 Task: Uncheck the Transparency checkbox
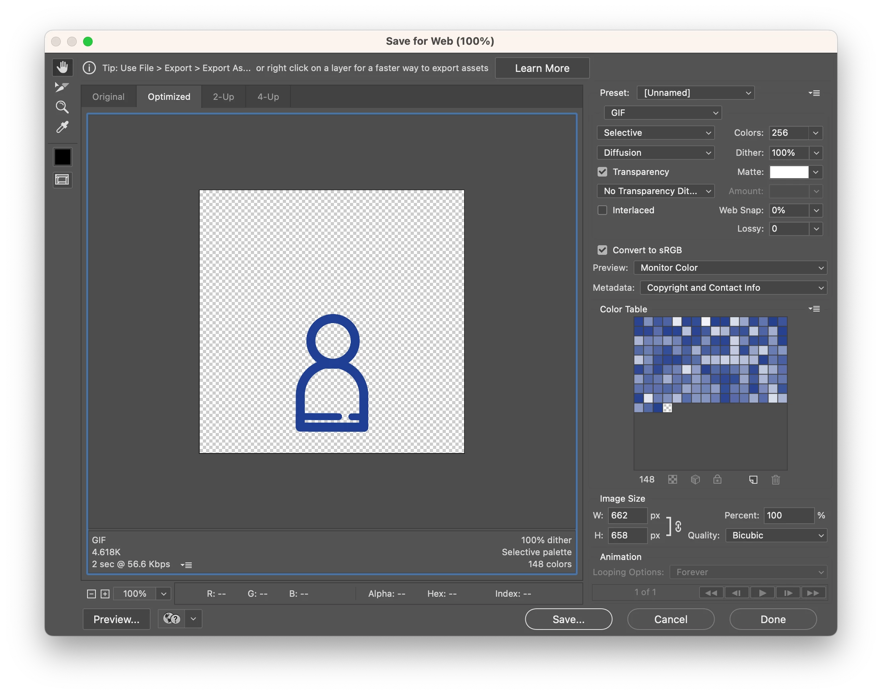click(x=602, y=172)
